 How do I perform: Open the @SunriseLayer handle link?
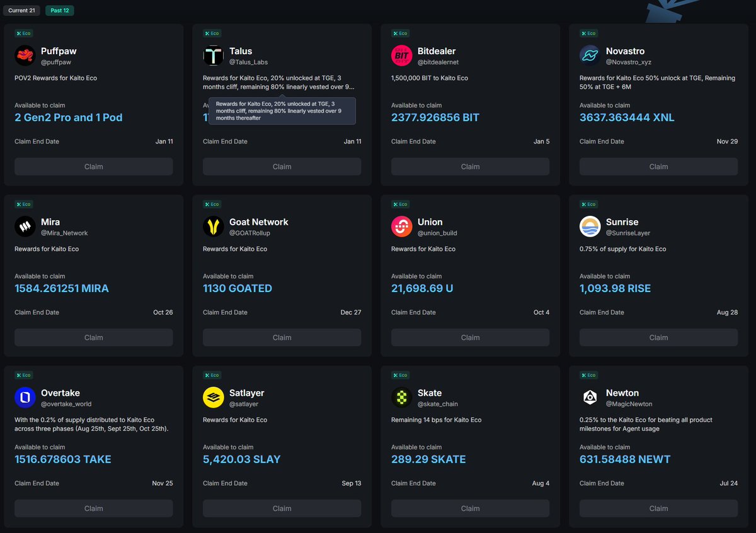pos(628,233)
